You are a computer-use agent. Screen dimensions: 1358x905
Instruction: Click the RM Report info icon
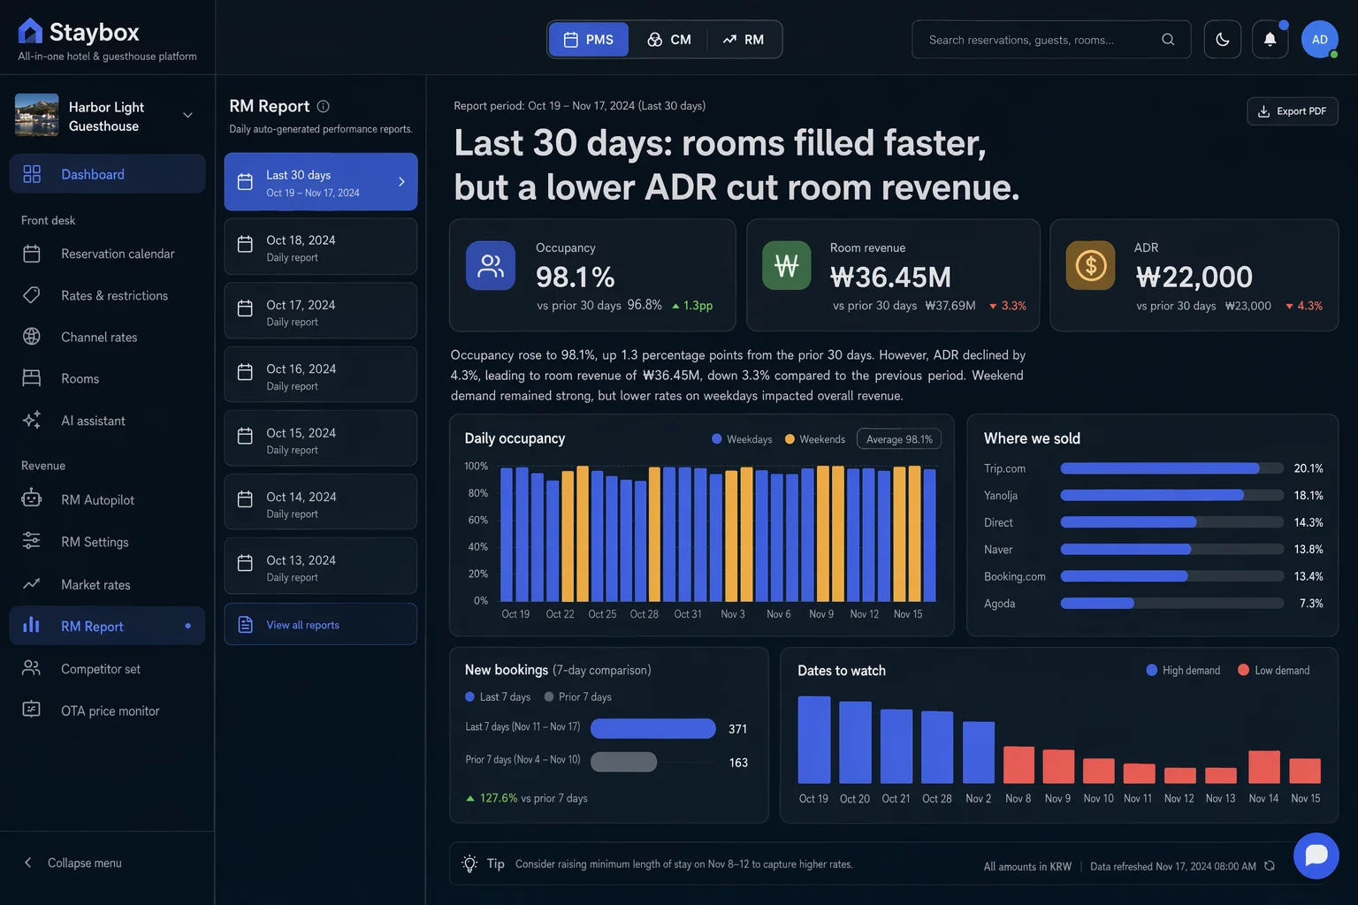pyautogui.click(x=324, y=106)
